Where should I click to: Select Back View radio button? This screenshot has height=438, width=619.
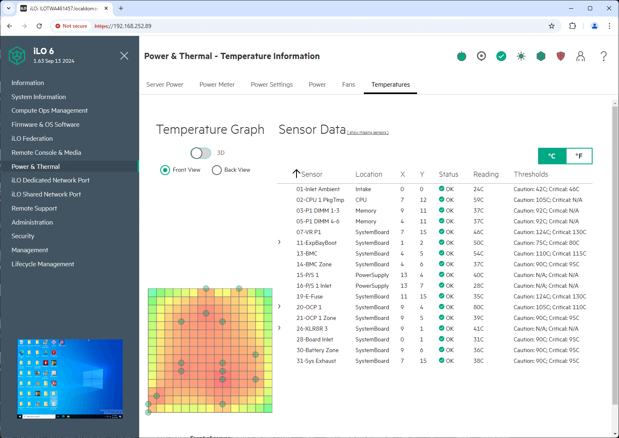point(217,170)
